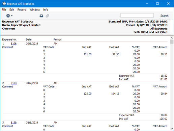Screen dimensions: 174x131
Task: Select the date 31/7/2018
Action: pos(32,83)
